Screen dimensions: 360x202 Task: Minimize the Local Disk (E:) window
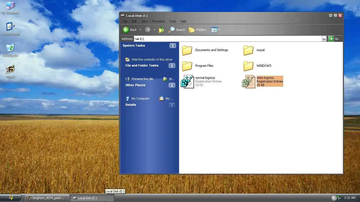(x=331, y=16)
